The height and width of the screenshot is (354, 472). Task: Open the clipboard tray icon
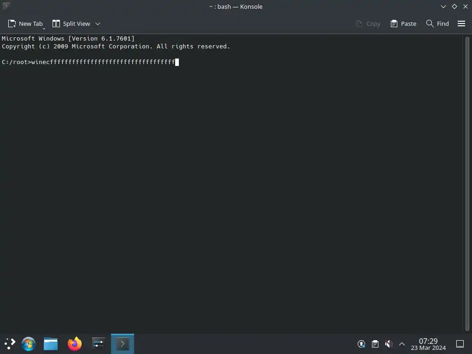pos(375,344)
